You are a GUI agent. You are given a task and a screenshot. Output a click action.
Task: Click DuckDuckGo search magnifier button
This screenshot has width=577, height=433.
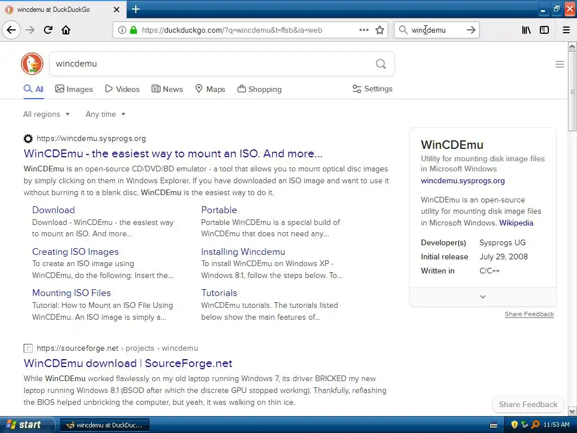click(381, 64)
